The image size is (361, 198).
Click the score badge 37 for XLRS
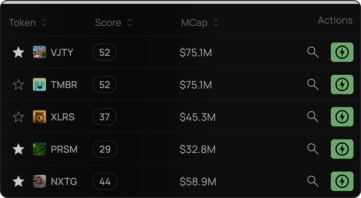pyautogui.click(x=105, y=117)
